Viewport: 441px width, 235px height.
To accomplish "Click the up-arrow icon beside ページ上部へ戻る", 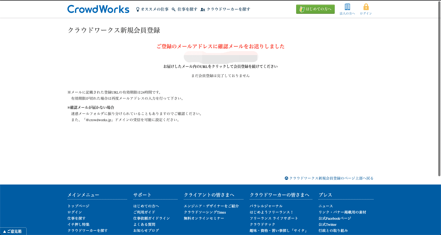I will click(x=286, y=178).
